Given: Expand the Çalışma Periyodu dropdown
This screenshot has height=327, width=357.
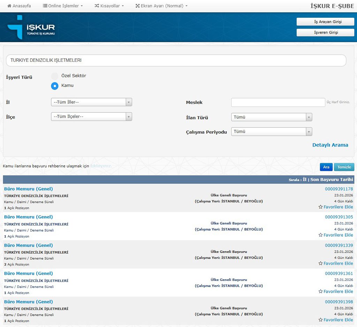Looking at the screenshot, I should tap(272, 132).
